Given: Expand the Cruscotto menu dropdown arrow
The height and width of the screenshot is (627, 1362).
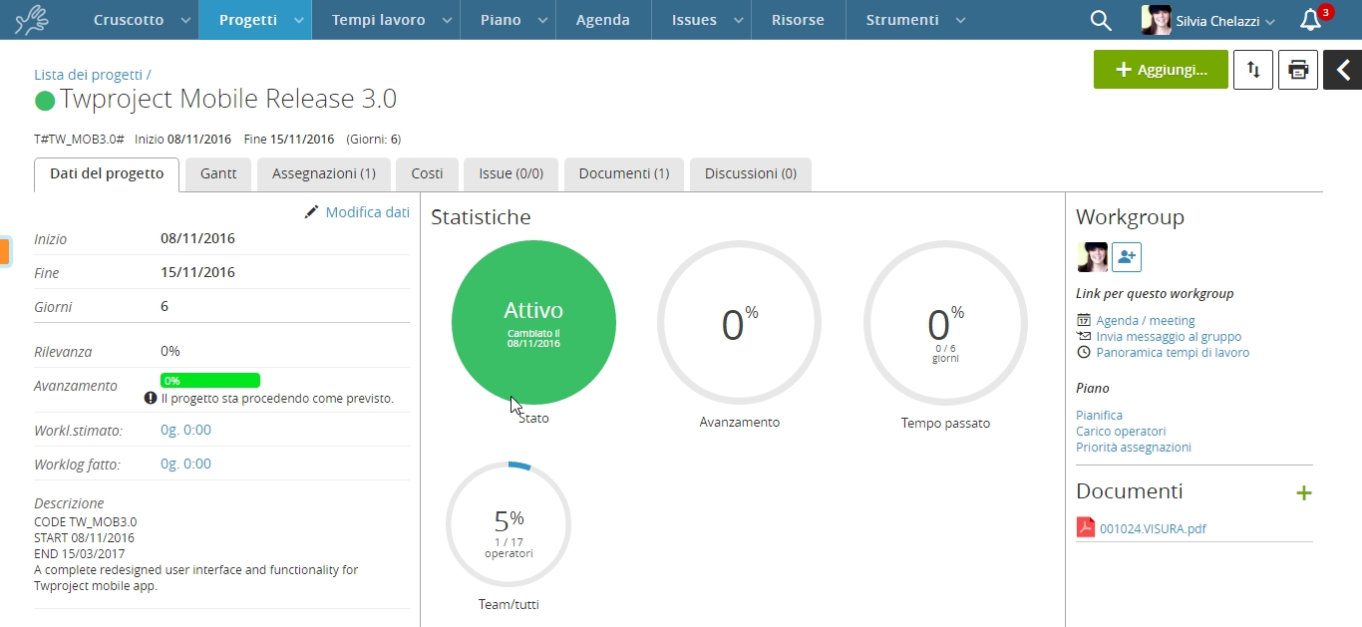Looking at the screenshot, I should [x=185, y=21].
